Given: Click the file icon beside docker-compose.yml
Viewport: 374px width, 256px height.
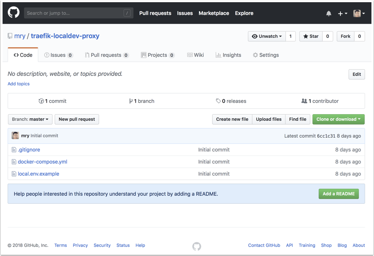Looking at the screenshot, I should 14,162.
